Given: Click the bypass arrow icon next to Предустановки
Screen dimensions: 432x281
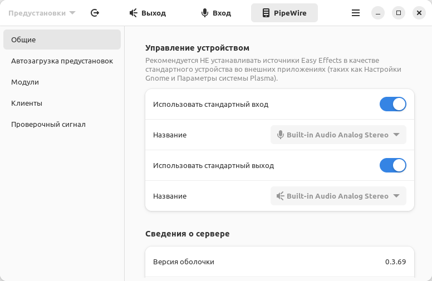Looking at the screenshot, I should coord(95,13).
